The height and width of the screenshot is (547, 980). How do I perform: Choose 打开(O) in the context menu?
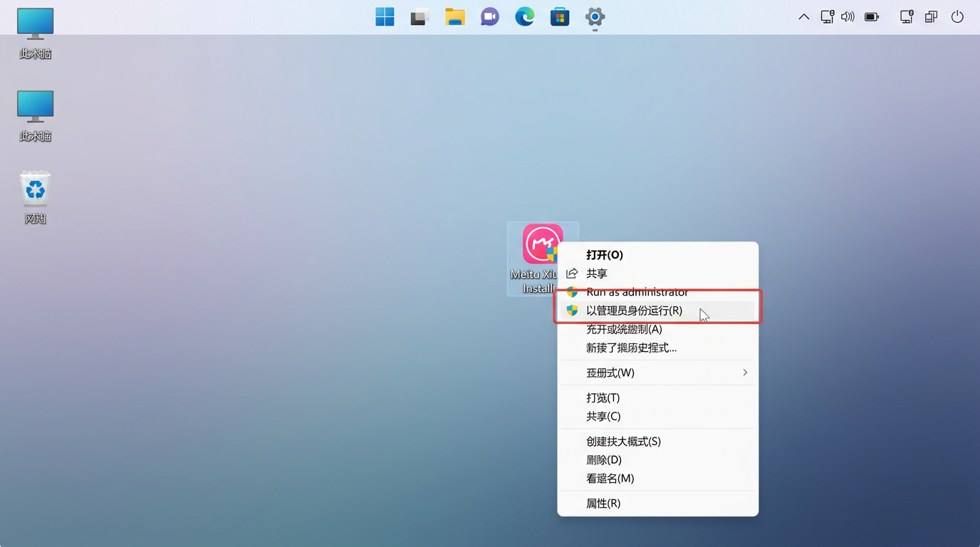tap(657, 255)
